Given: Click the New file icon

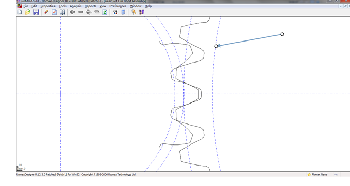Looking at the screenshot, I should [x=20, y=12].
